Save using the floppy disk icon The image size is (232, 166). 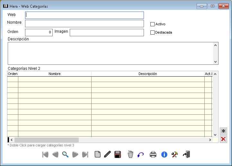pos(118,154)
